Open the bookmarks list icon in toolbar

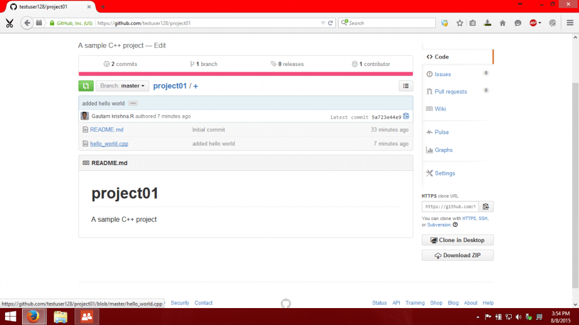point(473,23)
